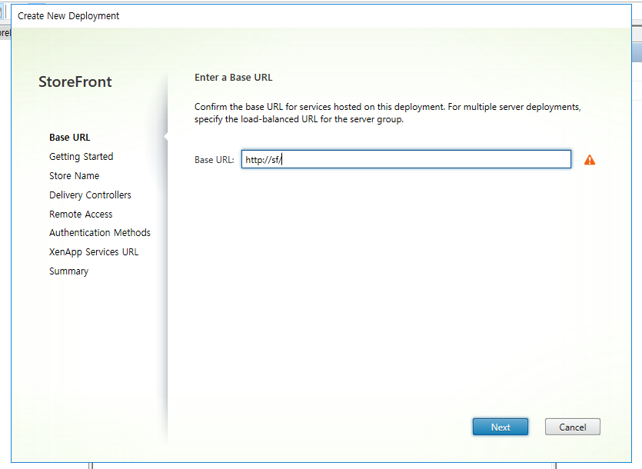Click into the Base URL text field
Image resolution: width=642 pixels, height=469 pixels.
(x=406, y=159)
